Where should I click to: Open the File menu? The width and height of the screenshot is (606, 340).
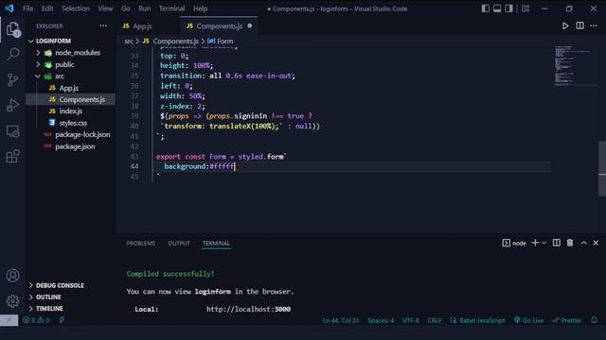(27, 8)
